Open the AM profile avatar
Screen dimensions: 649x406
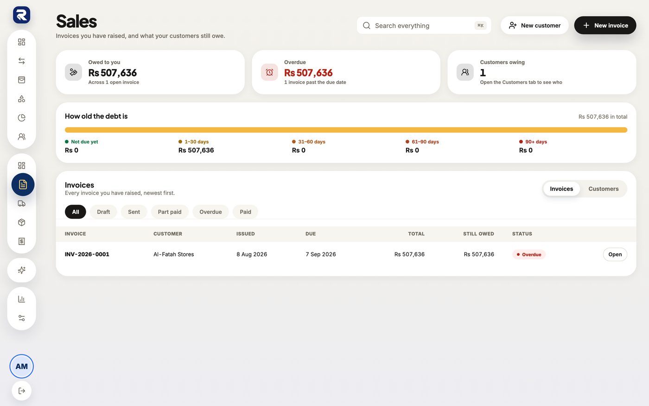coord(21,366)
